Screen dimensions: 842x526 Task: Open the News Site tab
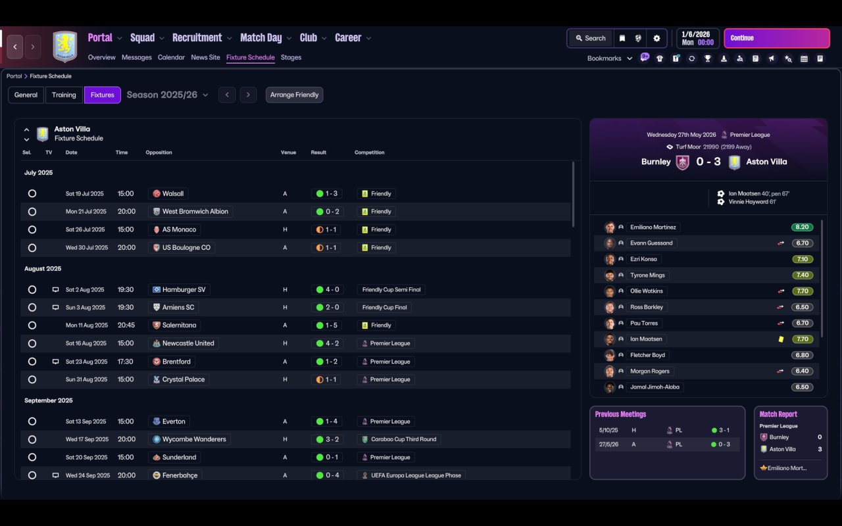(205, 58)
